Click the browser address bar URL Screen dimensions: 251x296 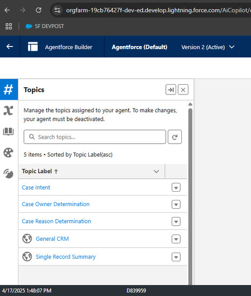(x=158, y=10)
